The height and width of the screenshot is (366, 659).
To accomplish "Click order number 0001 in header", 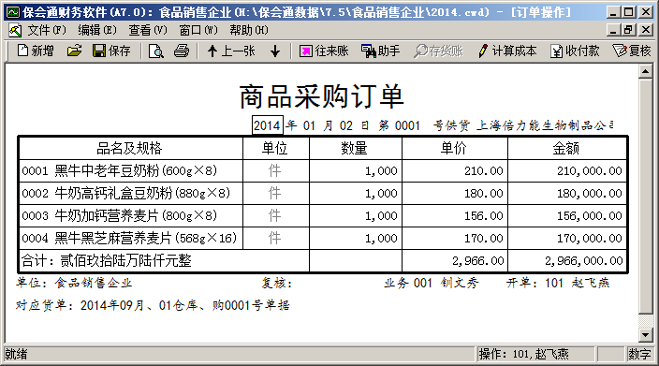I will [407, 125].
